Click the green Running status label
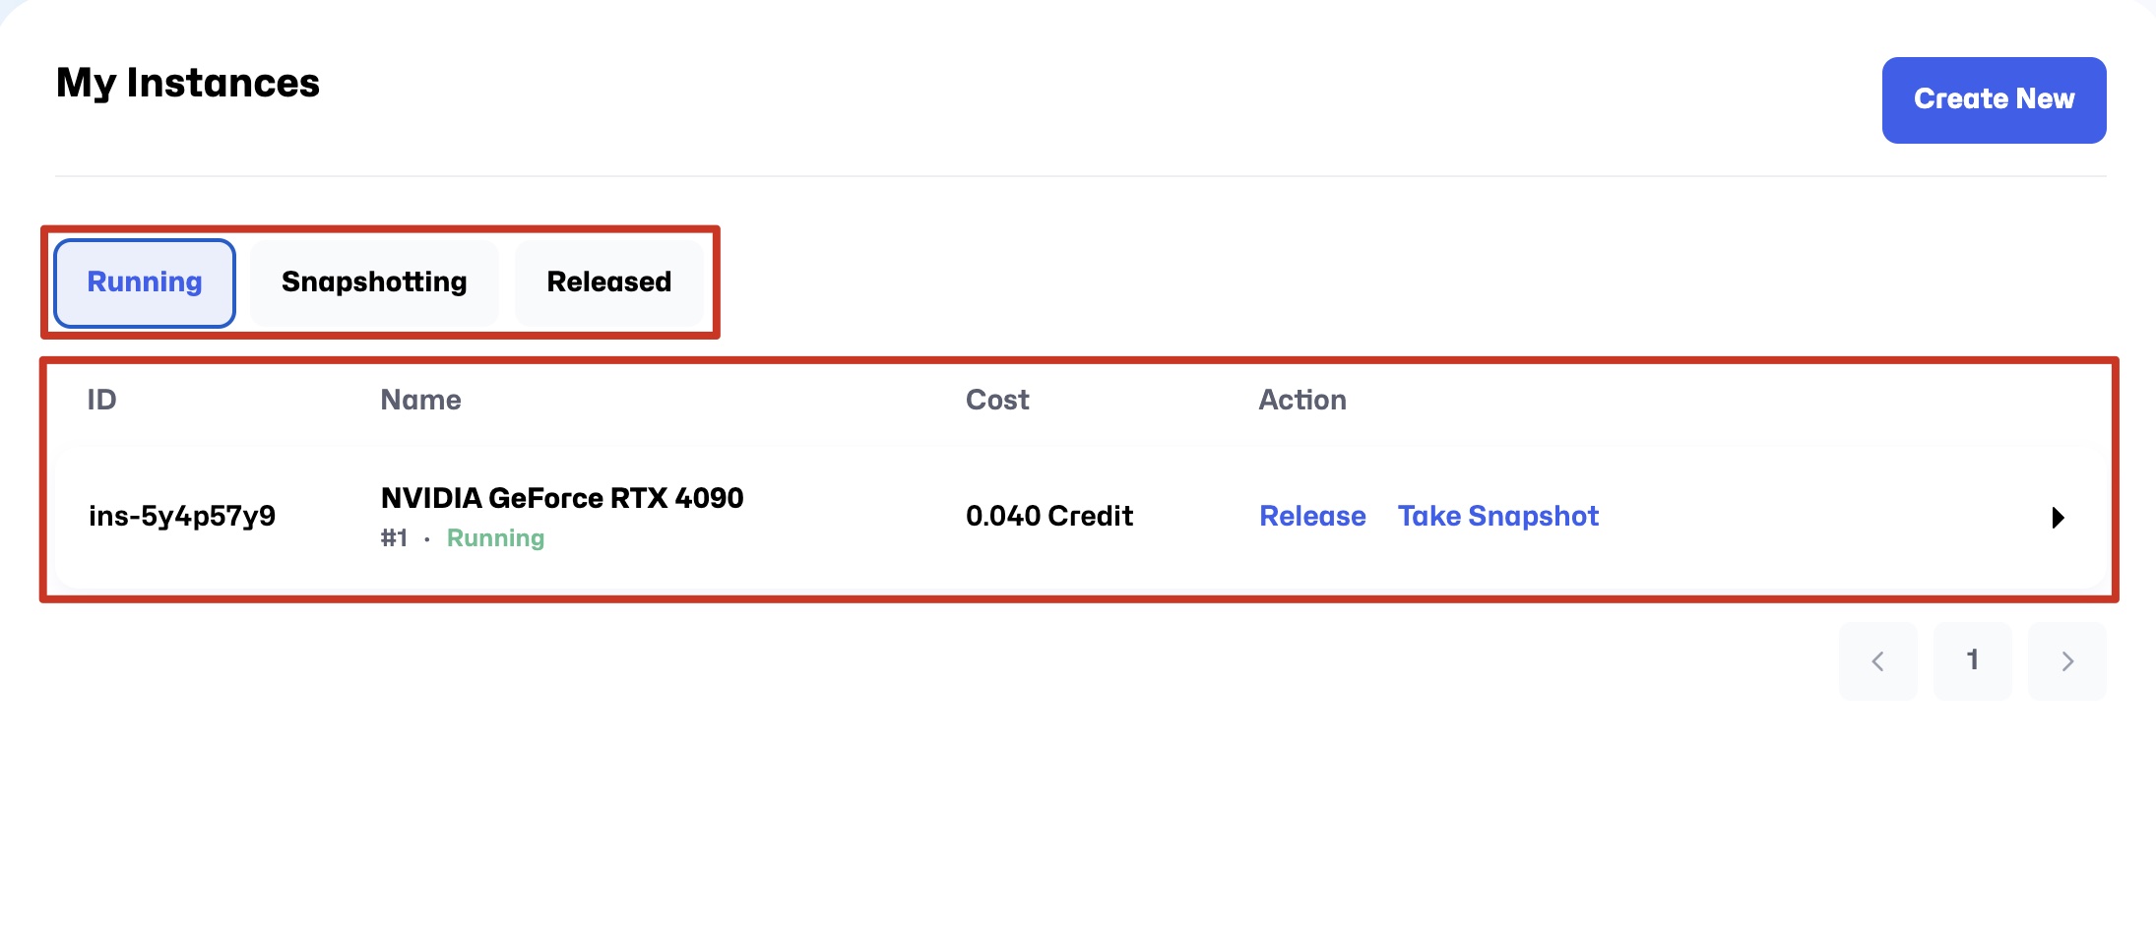The width and height of the screenshot is (2156, 937). click(x=495, y=538)
